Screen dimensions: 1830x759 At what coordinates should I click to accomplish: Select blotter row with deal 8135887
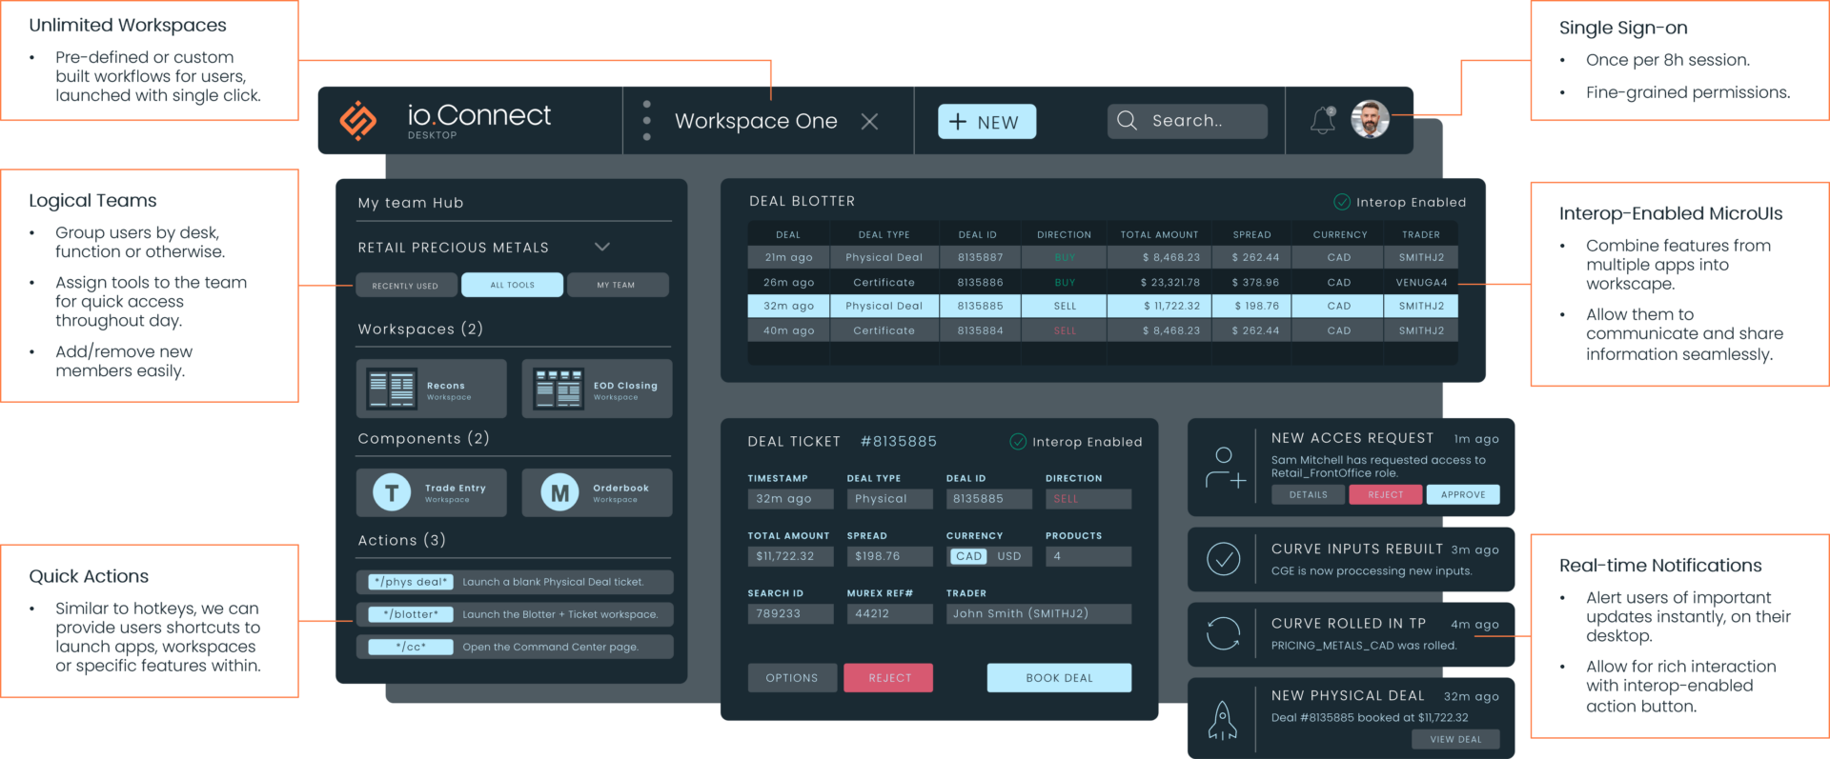(x=1103, y=257)
